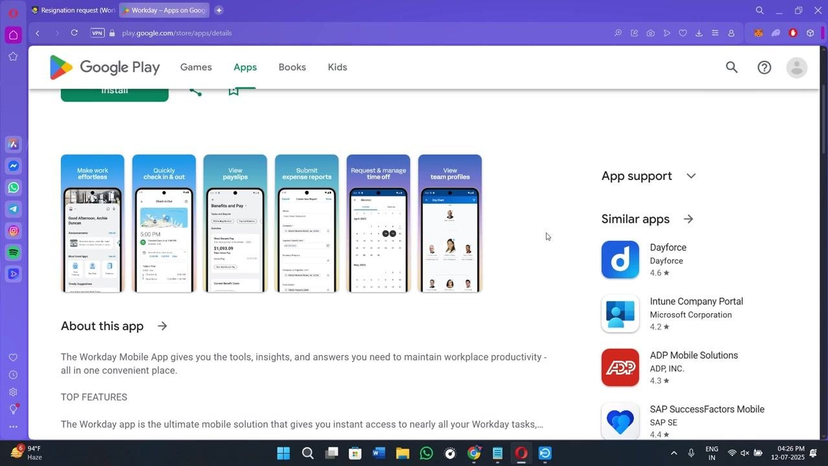Viewport: 828px width, 466px height.
Task: Open the Help center question mark icon
Action: 765,67
